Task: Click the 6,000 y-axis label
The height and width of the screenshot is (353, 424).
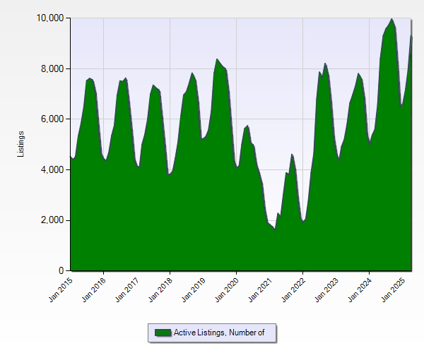Action: tap(52, 119)
